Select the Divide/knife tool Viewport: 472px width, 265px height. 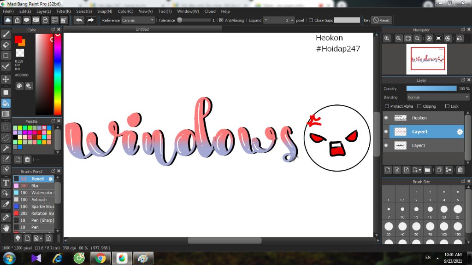click(6, 204)
